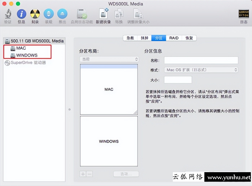The image size is (252, 186).
Task: Switch to the Erase (抹掉) tab
Action: pos(145,38)
